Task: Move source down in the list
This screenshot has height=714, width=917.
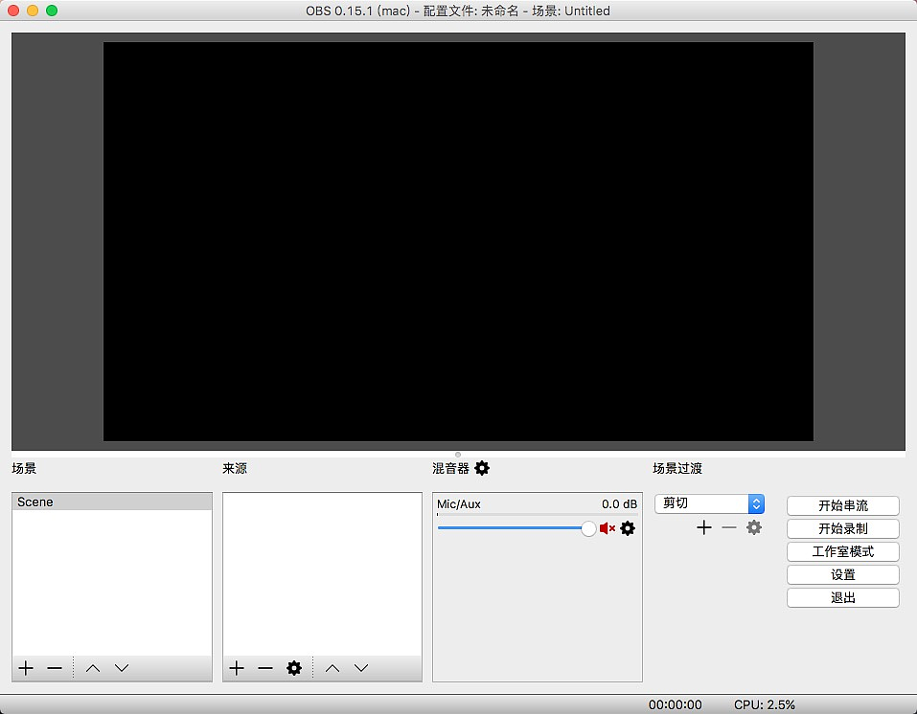Action: point(361,668)
